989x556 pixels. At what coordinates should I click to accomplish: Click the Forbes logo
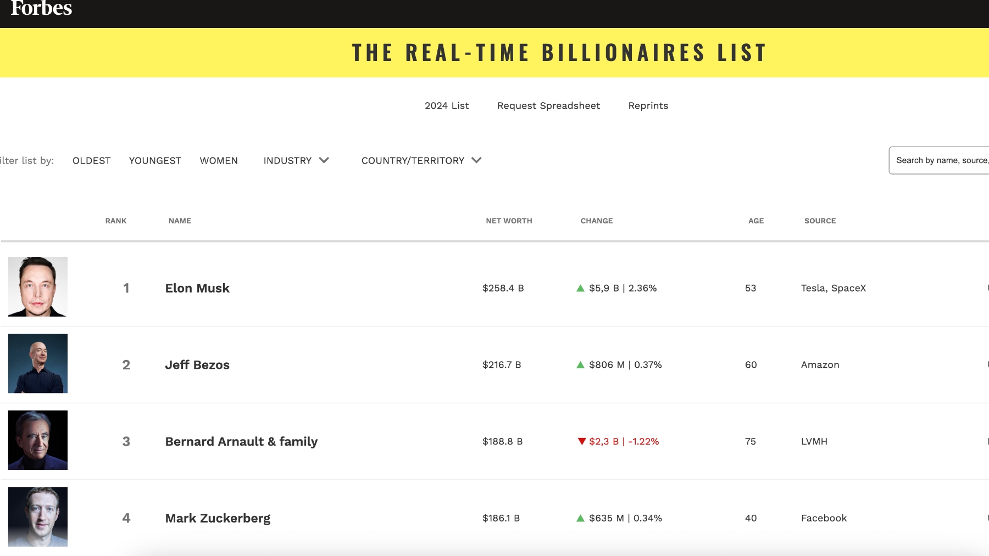click(41, 8)
